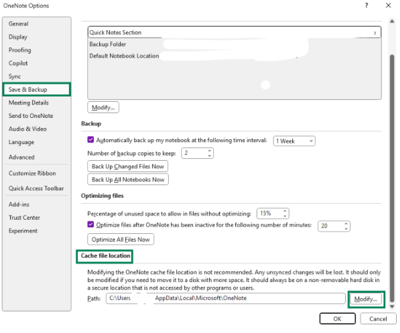Select Experiment category
The image size is (400, 333).
[x=23, y=230]
